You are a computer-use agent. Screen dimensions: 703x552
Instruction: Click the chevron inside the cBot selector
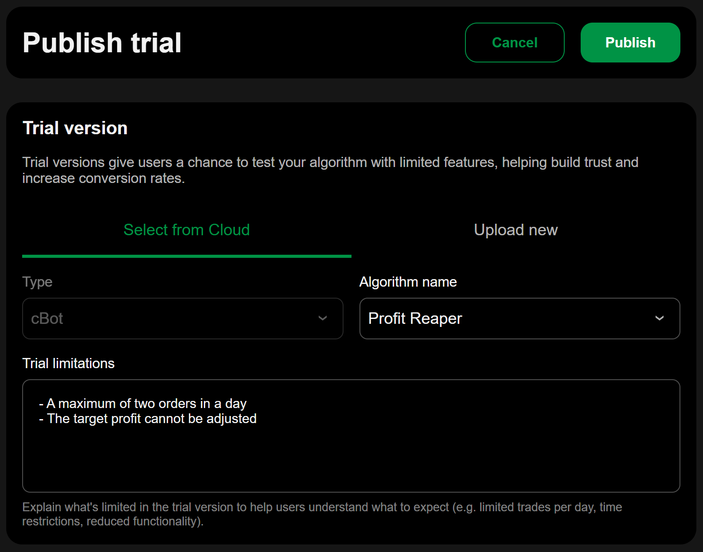[x=323, y=318]
